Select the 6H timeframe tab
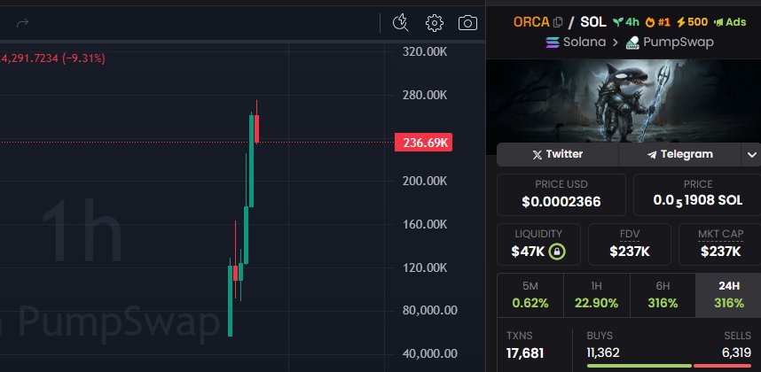This screenshot has height=372, width=761. (663, 296)
